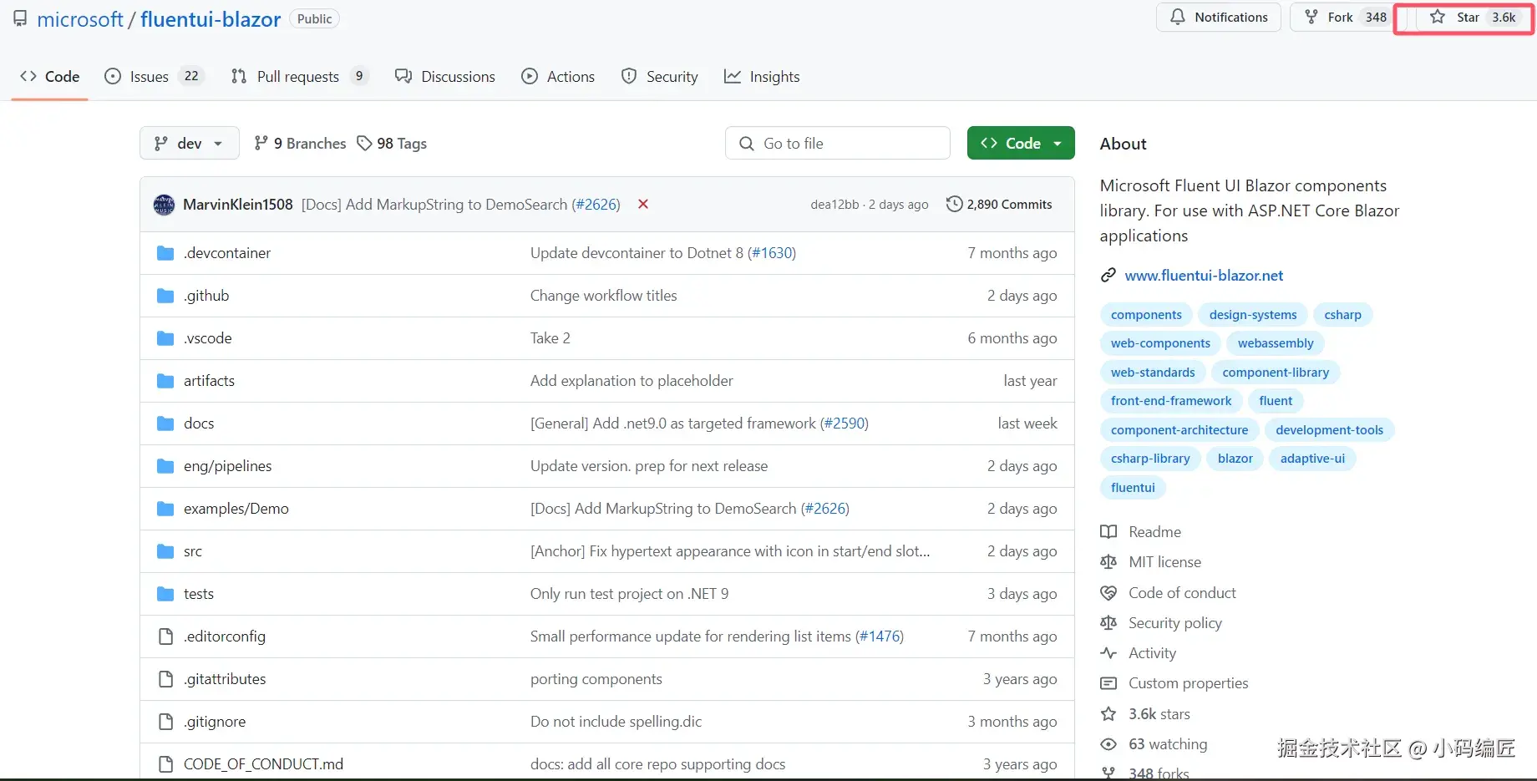
Task: Open the MIT license link
Action: (1164, 562)
